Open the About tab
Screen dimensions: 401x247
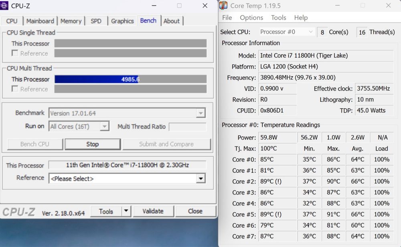coord(172,21)
